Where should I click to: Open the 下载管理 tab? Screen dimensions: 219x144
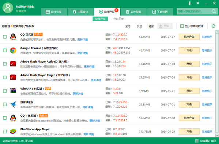tap(160, 12)
